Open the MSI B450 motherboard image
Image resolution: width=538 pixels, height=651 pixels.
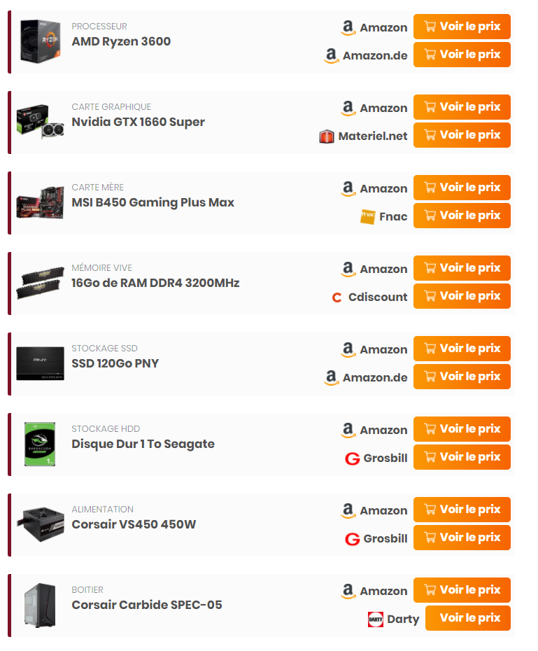click(41, 202)
